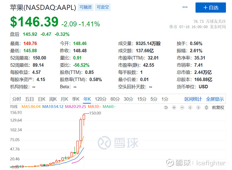Click the 货币单位 USD value
Image resolution: width=232 pixels, height=170 pixels.
[x=203, y=86]
